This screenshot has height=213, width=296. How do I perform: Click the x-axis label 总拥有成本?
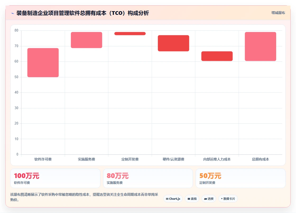[x=261, y=159]
